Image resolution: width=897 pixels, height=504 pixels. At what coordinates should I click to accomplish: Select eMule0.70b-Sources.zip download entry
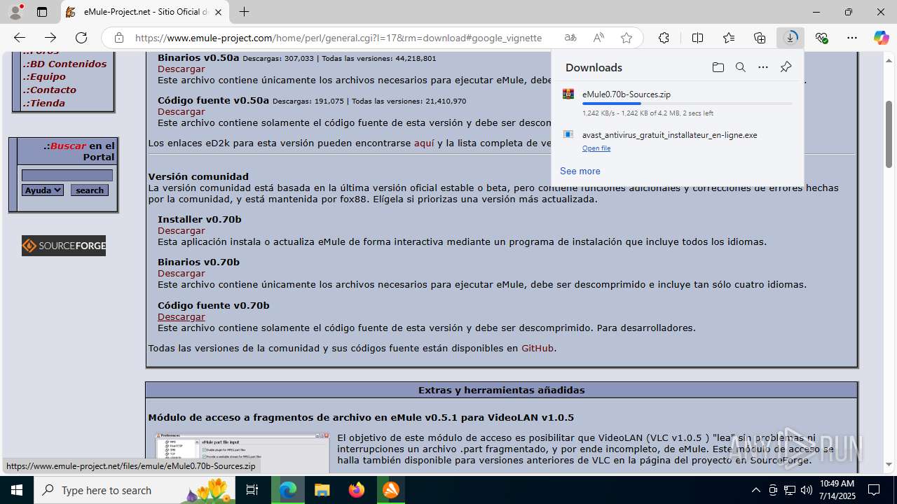677,103
